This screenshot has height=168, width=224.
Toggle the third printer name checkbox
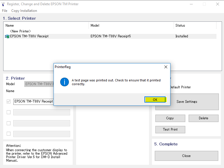(x=9, y=123)
